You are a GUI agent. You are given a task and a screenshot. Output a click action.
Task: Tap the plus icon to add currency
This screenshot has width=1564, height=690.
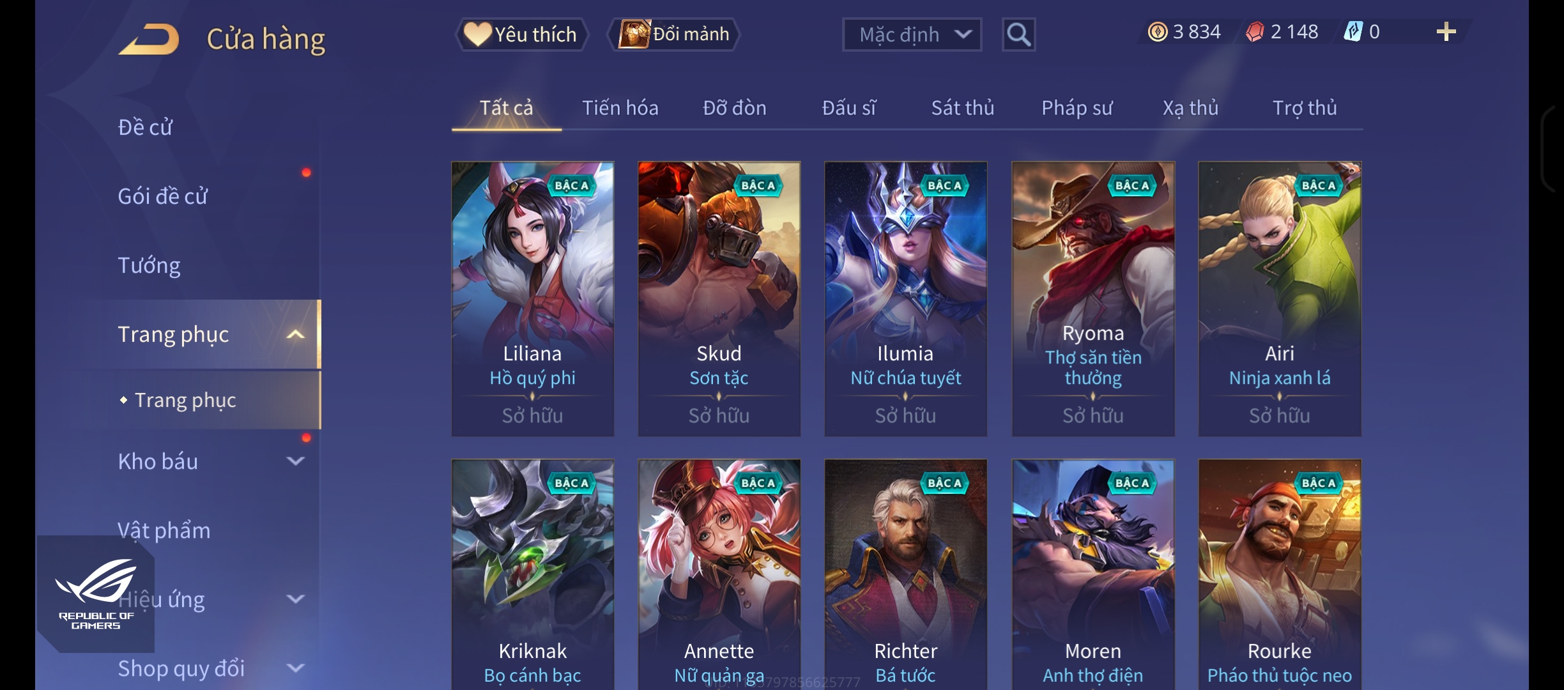[1446, 32]
